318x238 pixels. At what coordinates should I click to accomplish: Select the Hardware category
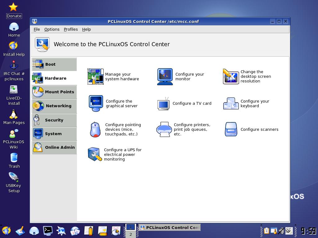tap(54, 78)
